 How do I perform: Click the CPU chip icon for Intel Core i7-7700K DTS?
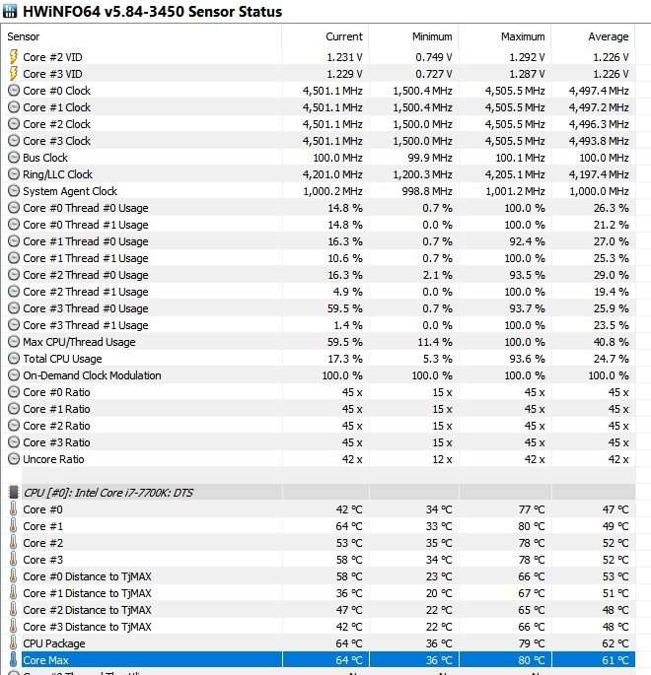14,491
